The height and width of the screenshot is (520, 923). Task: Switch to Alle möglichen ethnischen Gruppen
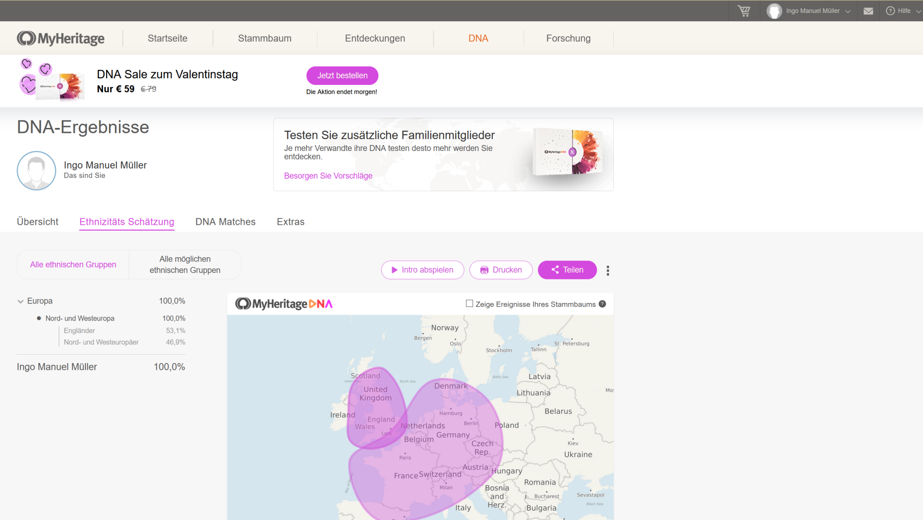point(185,265)
